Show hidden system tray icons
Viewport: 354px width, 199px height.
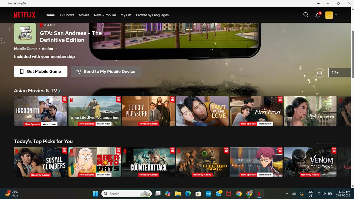287,194
